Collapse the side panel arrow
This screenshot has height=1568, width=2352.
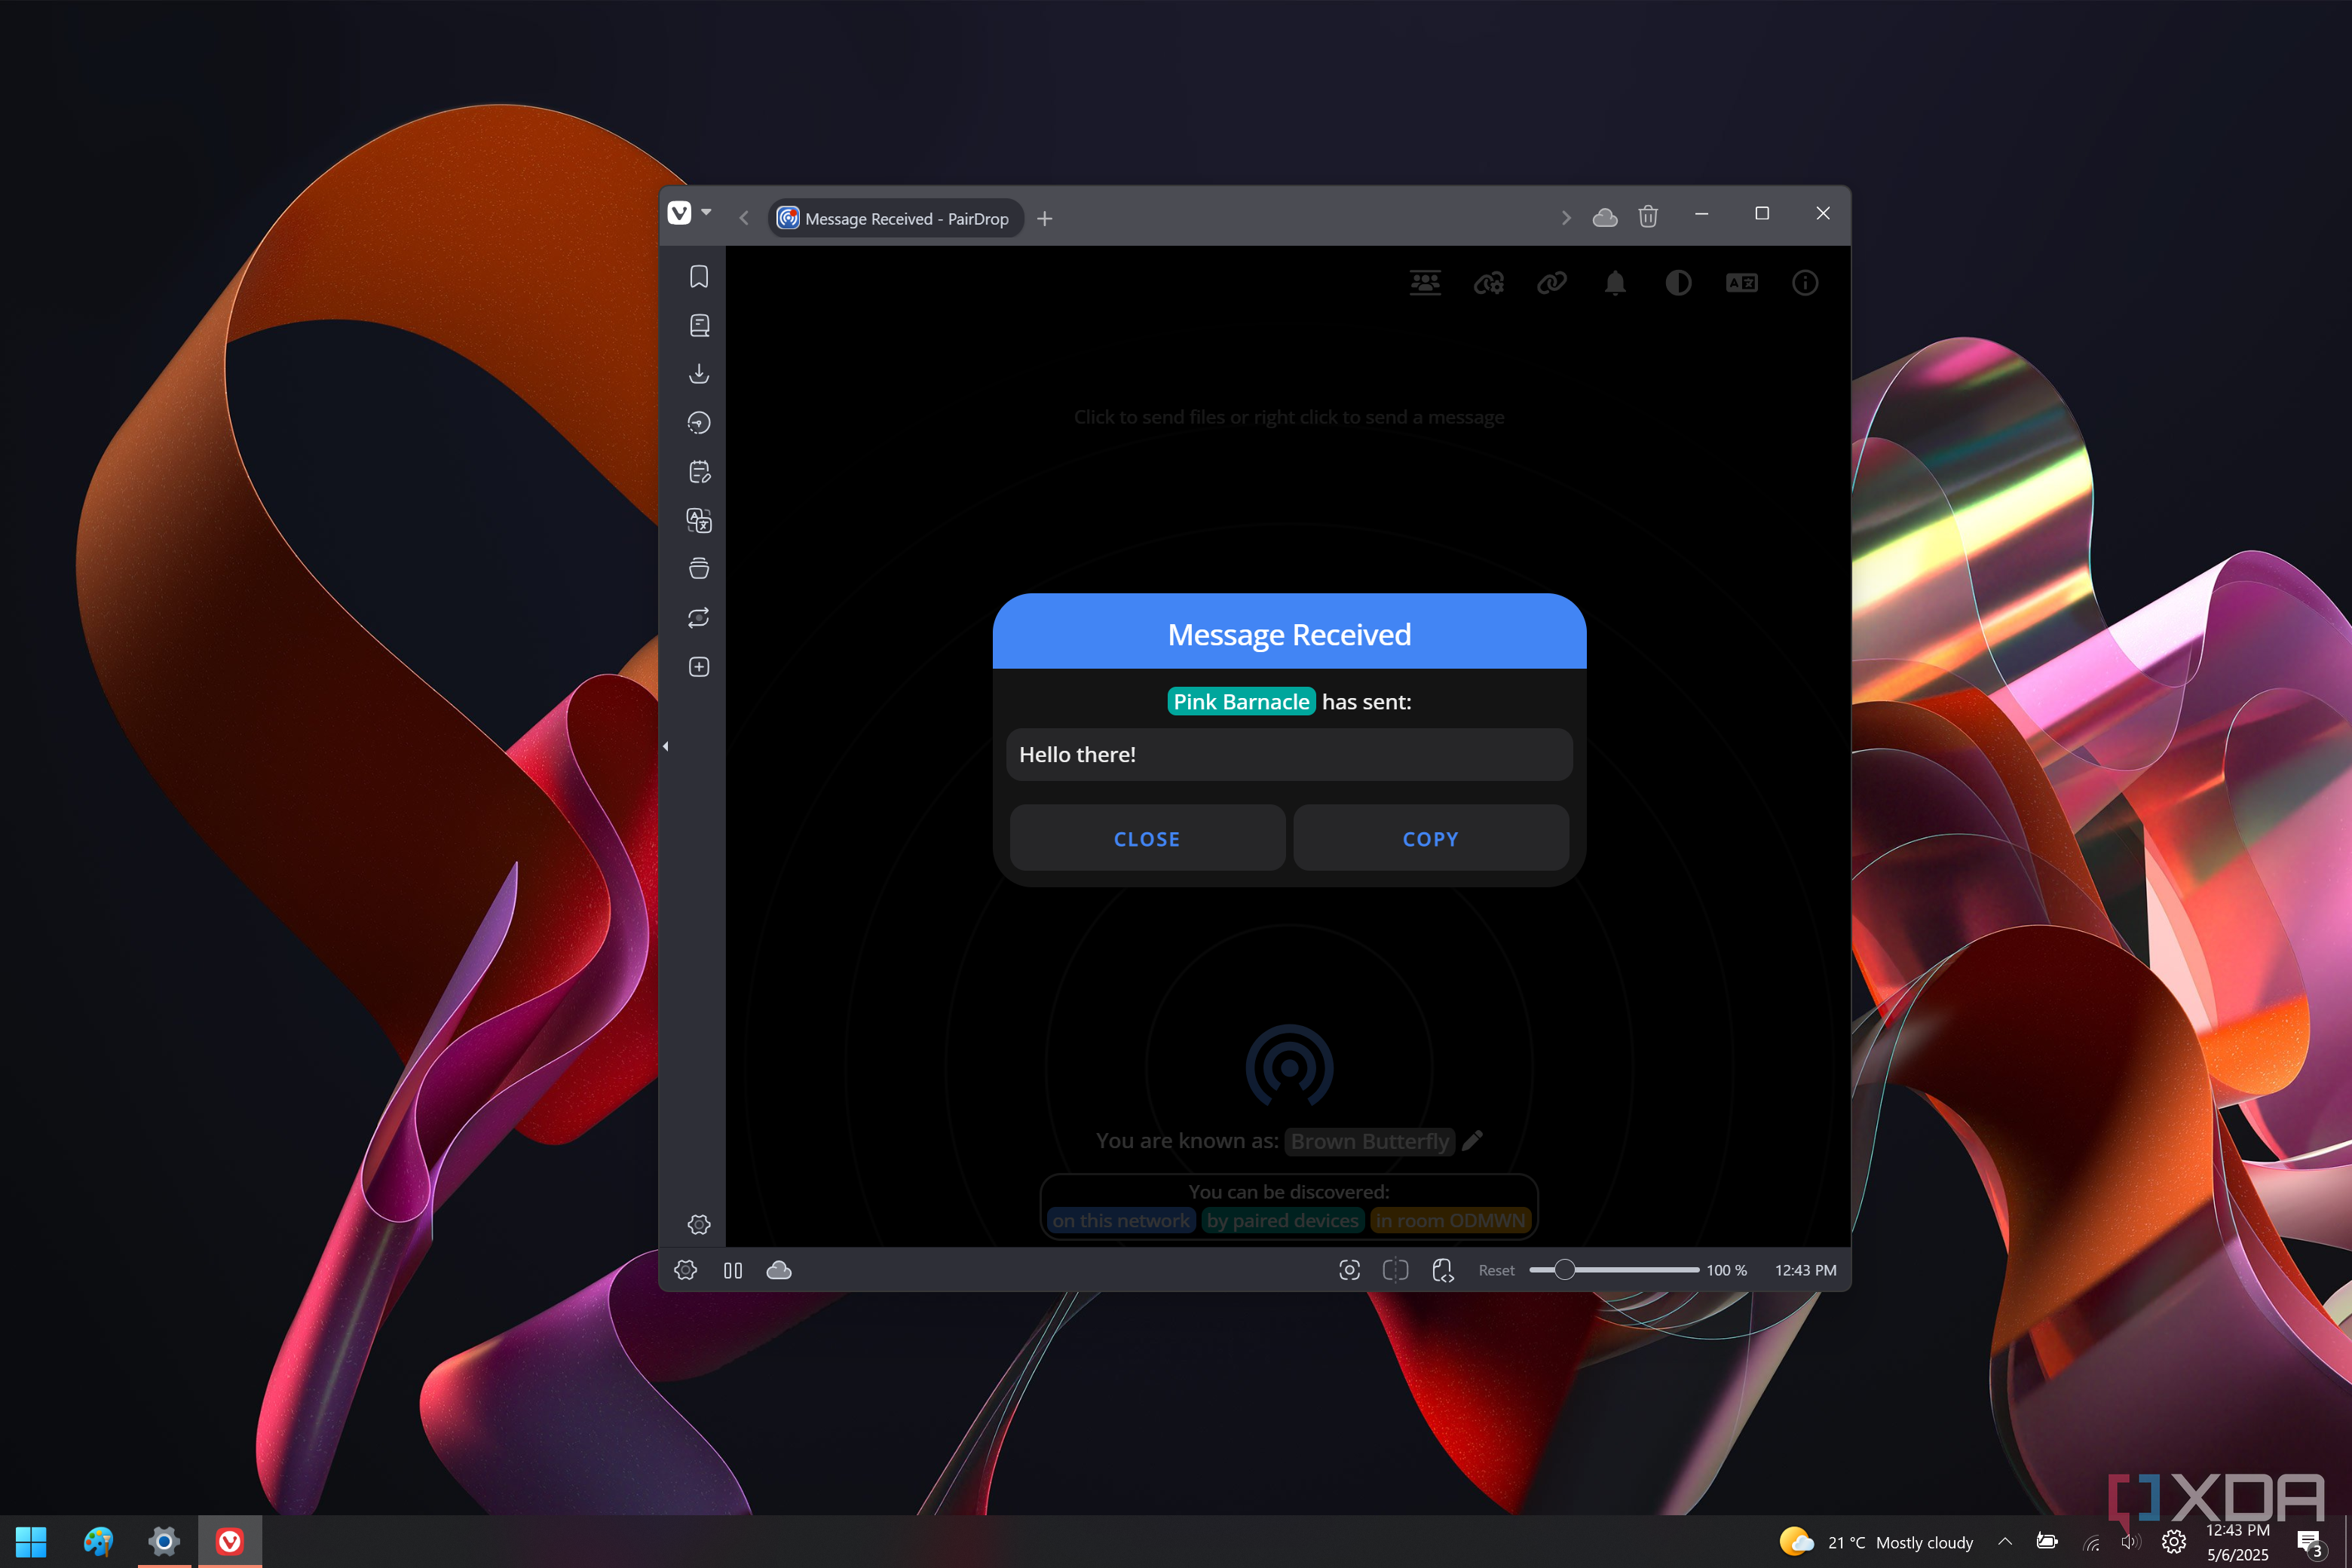pyautogui.click(x=665, y=746)
